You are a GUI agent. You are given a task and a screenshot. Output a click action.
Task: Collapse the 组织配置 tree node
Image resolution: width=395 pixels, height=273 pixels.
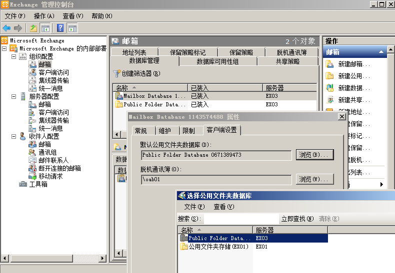tap(14, 56)
